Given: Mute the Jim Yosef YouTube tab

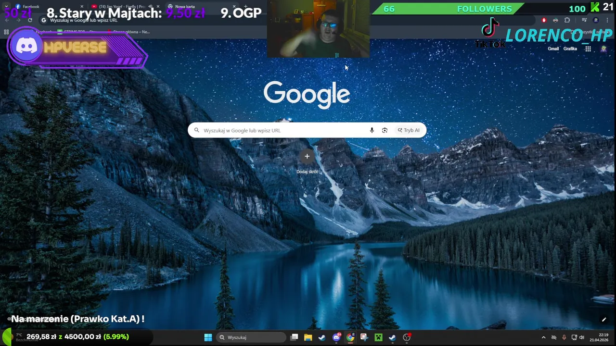Looking at the screenshot, I should [x=151, y=6].
